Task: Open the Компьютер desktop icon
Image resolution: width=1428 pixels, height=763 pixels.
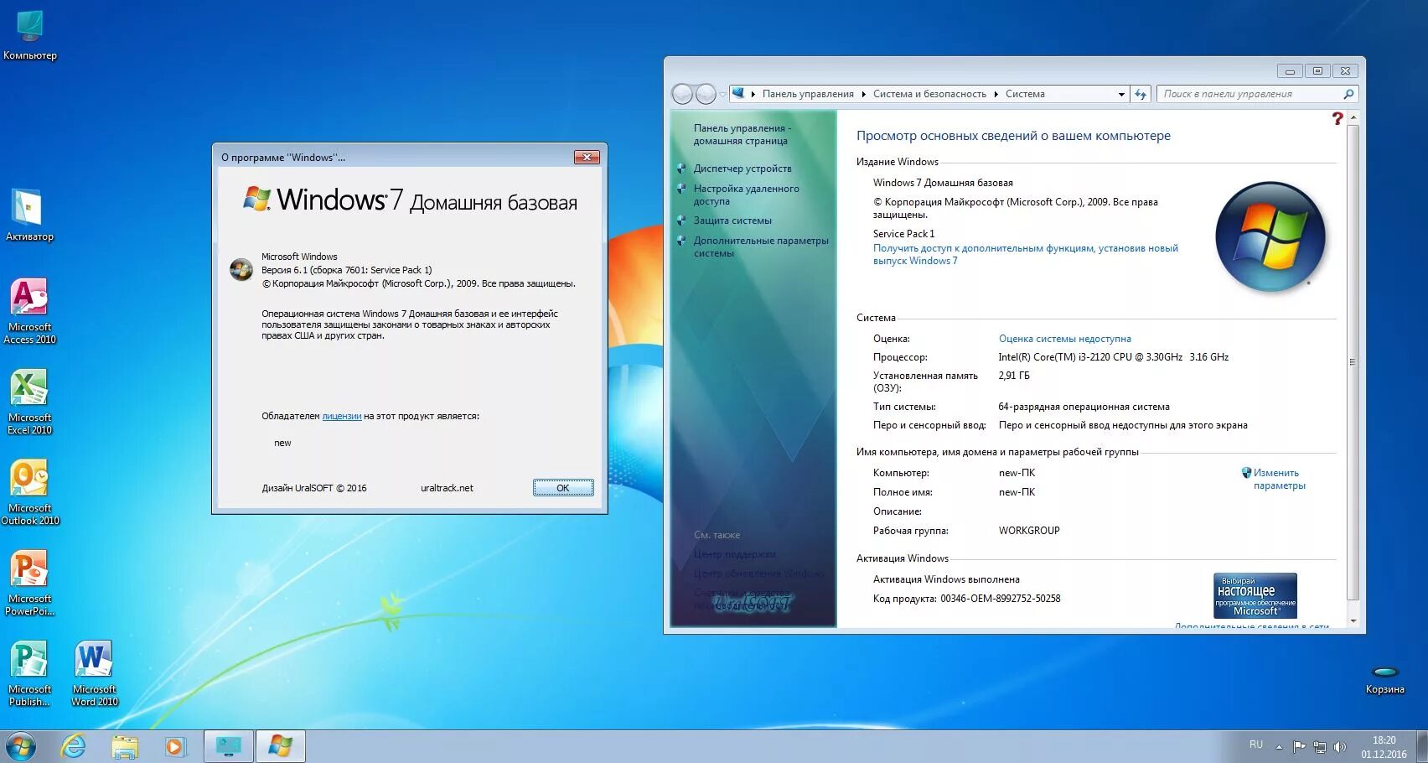Action: click(x=30, y=35)
